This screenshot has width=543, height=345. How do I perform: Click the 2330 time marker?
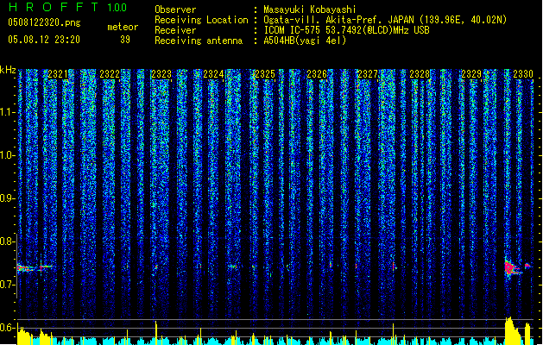[523, 73]
